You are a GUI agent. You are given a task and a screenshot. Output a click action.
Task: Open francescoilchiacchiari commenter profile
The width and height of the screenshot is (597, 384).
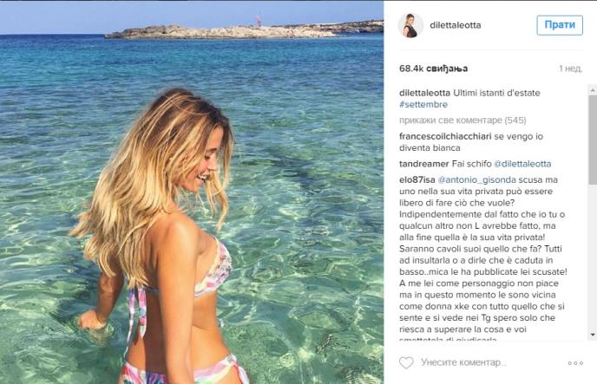pyautogui.click(x=445, y=136)
